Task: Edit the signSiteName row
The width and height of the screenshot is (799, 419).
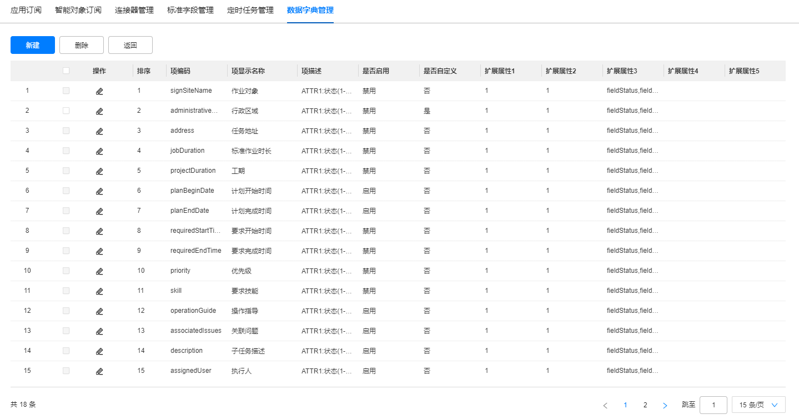Action: pyautogui.click(x=99, y=91)
